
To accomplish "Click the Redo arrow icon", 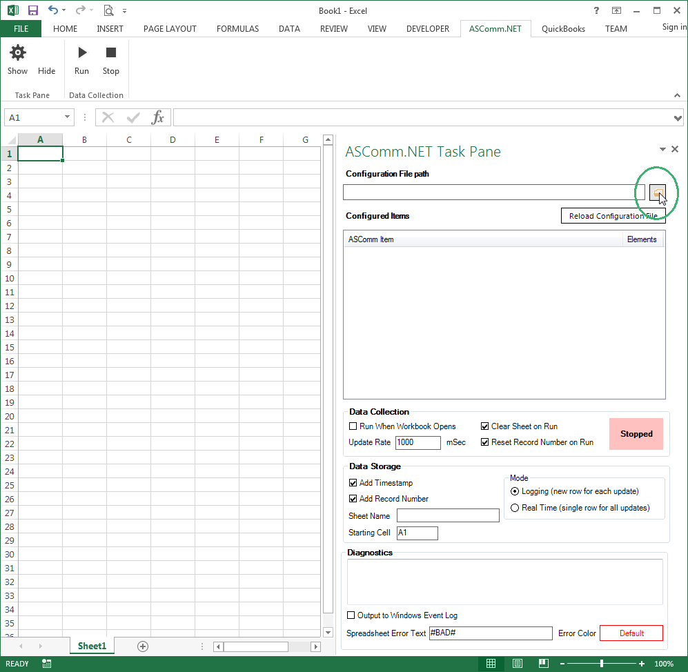I will [80, 10].
